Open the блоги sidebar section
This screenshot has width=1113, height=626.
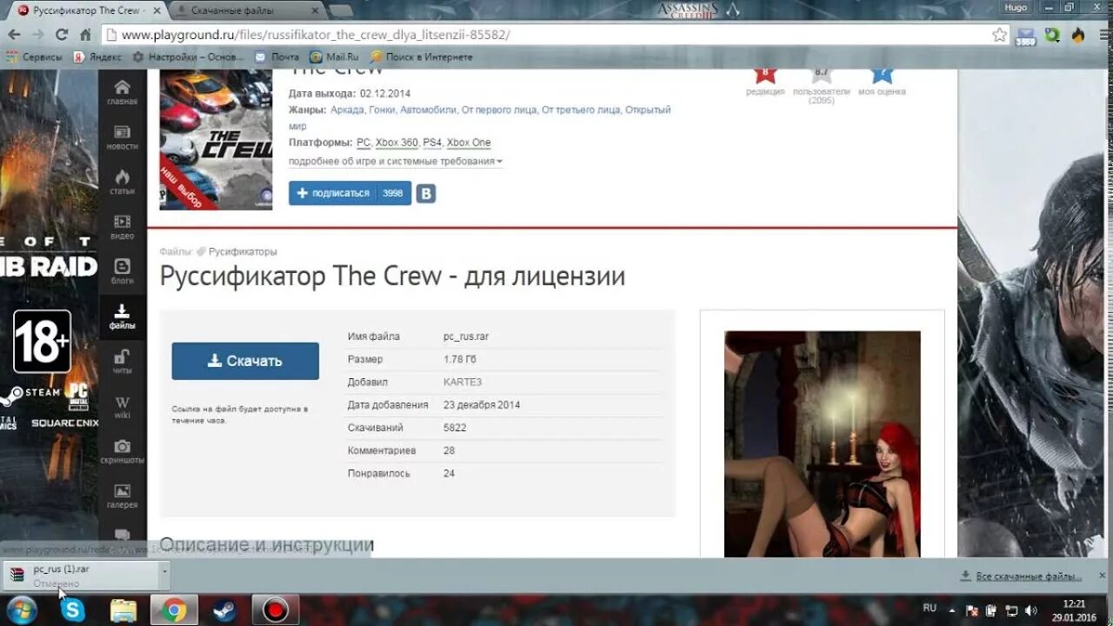tap(122, 272)
